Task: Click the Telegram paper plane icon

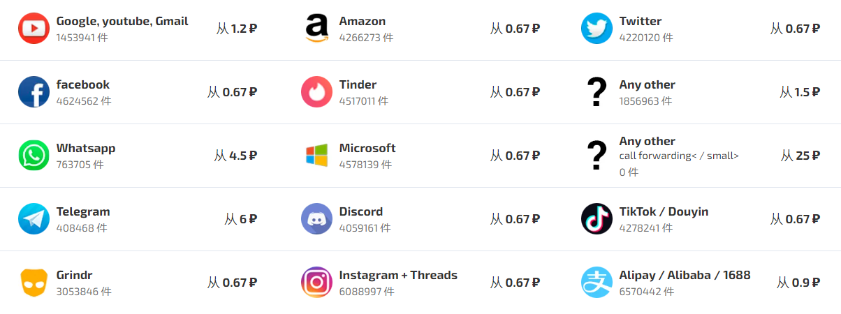Action: [34, 219]
